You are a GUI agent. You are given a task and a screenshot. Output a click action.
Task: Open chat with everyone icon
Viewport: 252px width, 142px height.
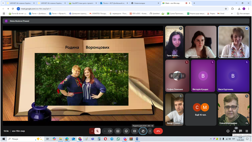(240, 131)
